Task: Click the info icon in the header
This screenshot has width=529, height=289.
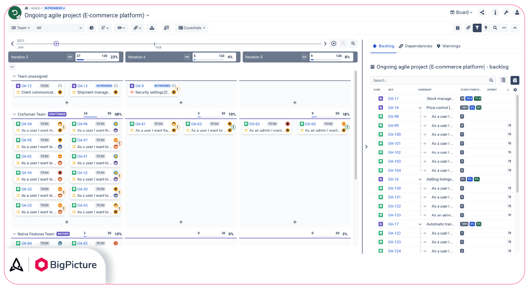Action: coord(495,12)
